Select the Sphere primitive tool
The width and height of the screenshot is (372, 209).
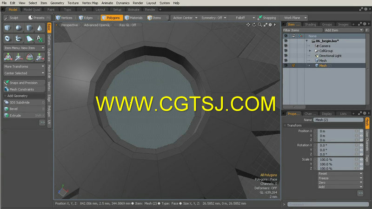pos(19,28)
